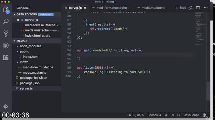The height and width of the screenshot is (120, 215).
Task: Click the HTML icon beside index.html in public folder
Action: click(x=20, y=57)
